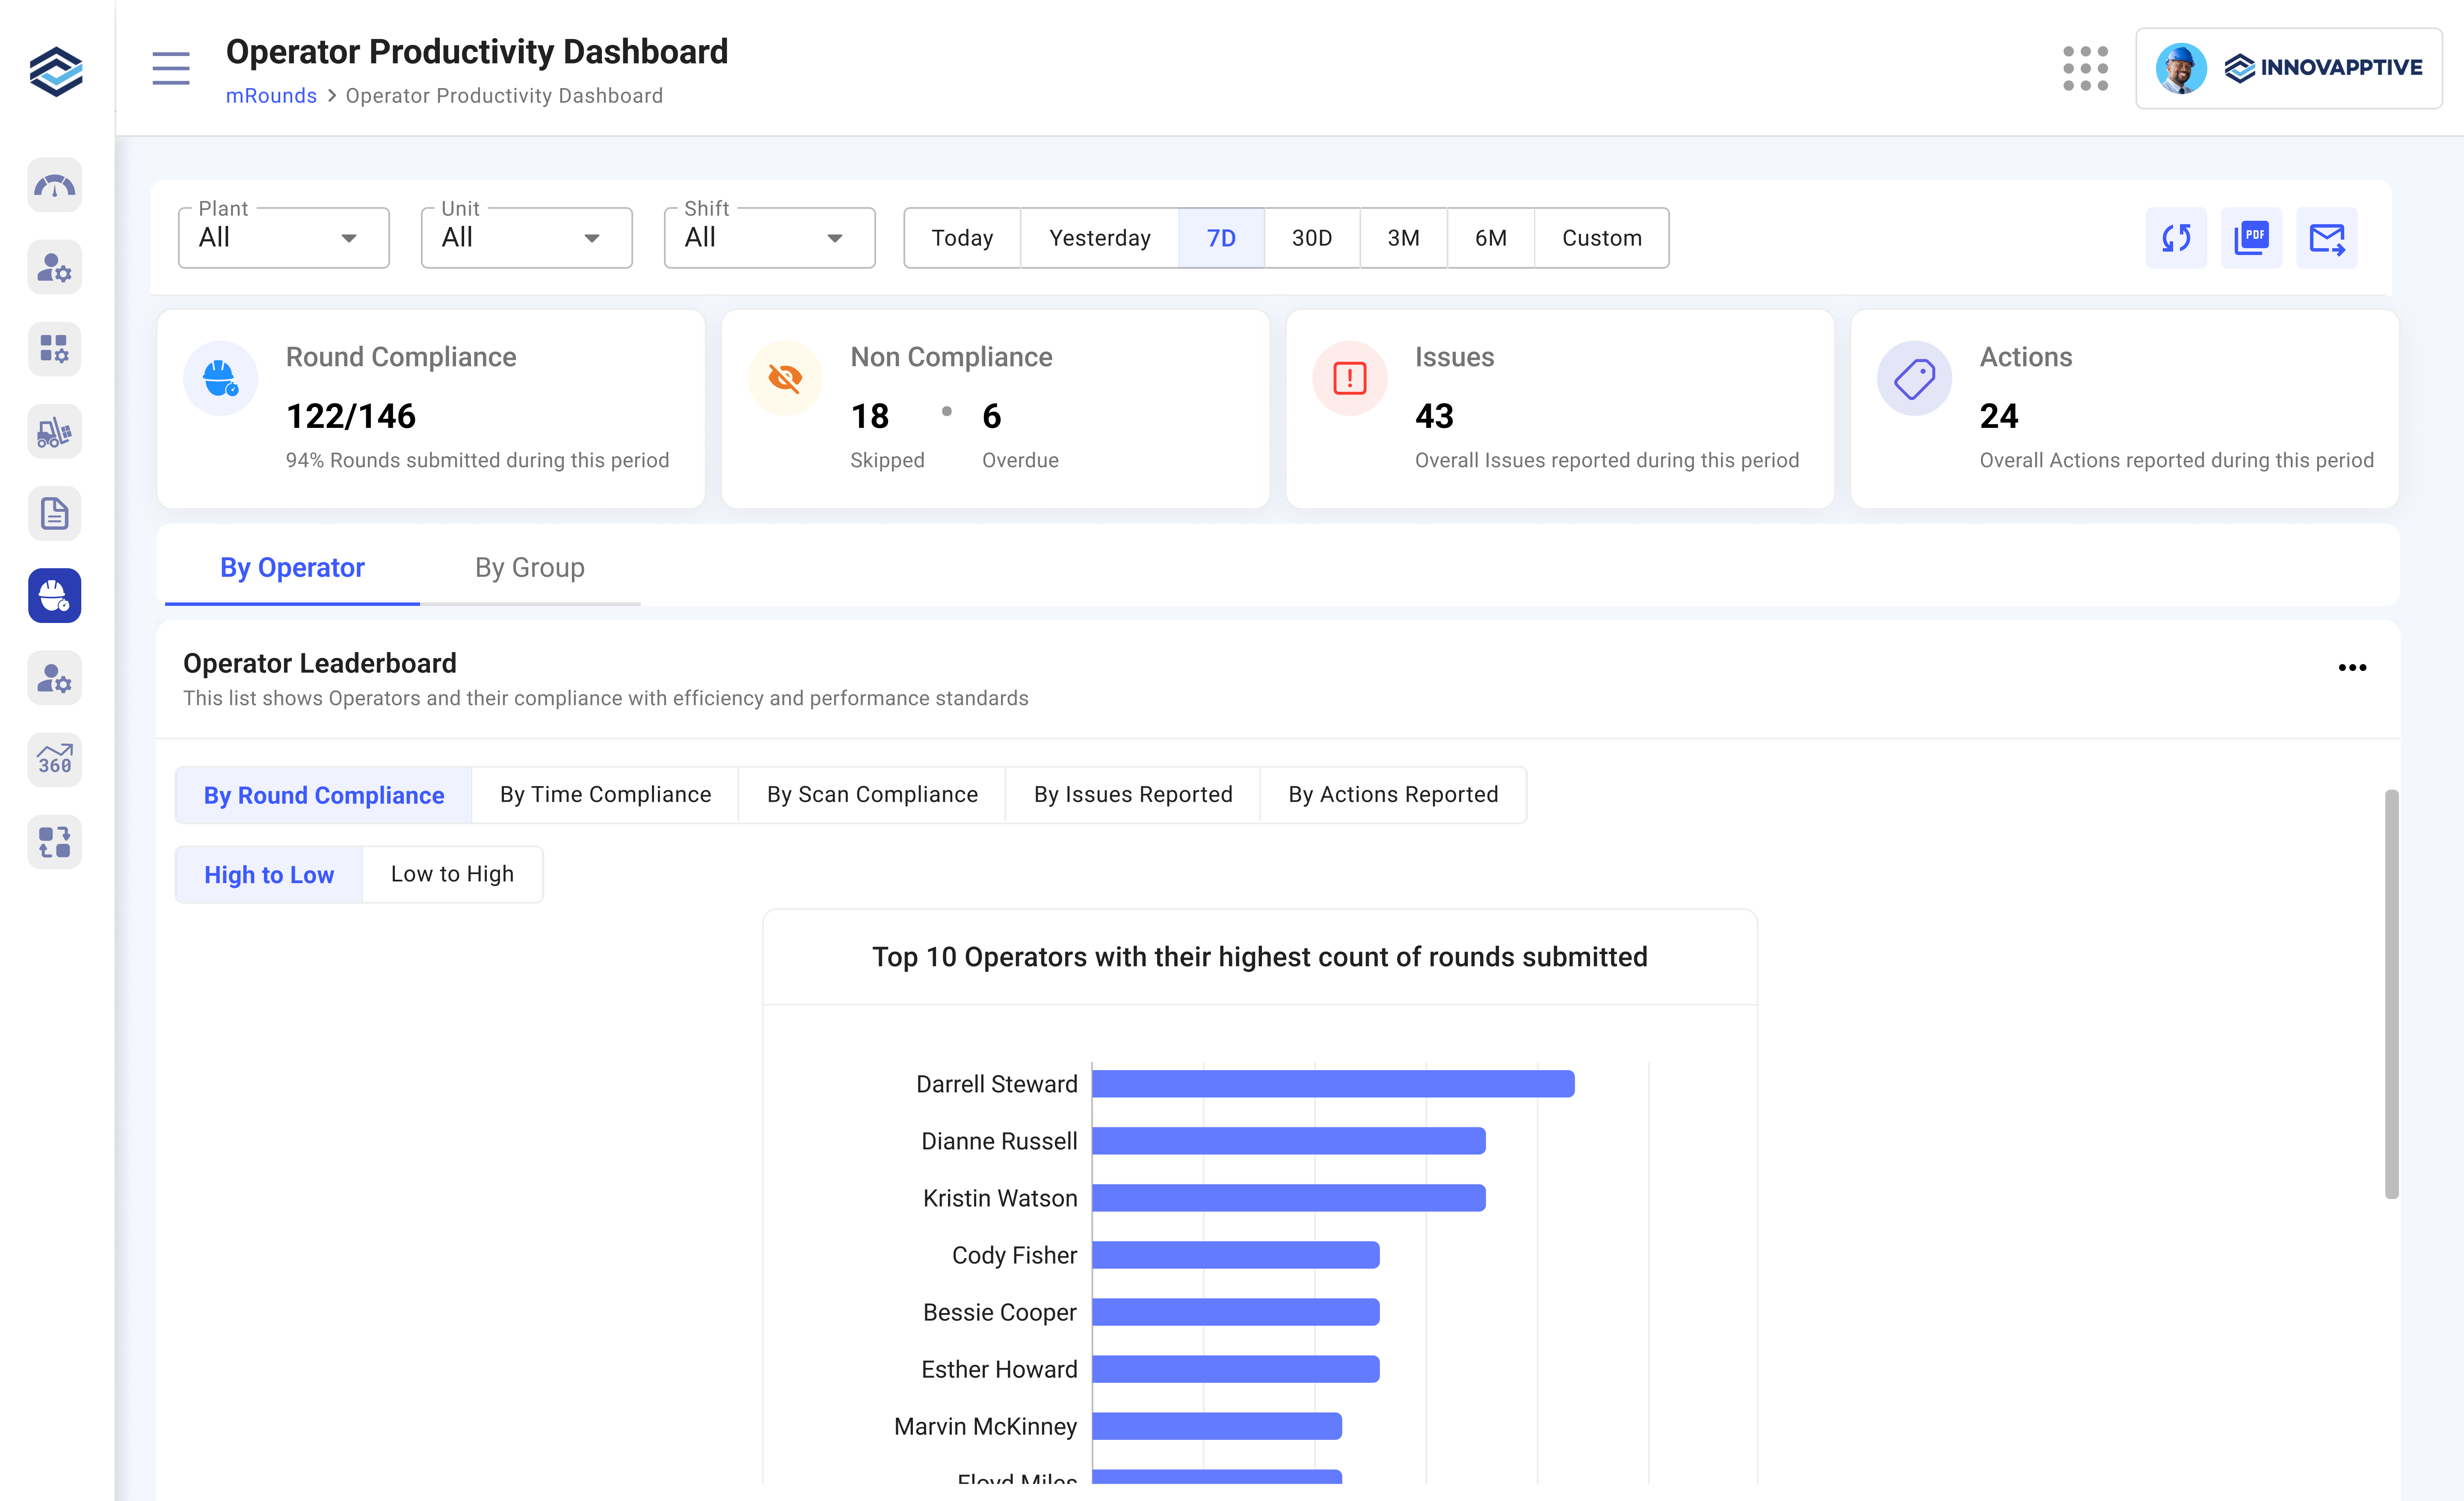Open the widgets grid gear sidebar icon

click(x=55, y=349)
